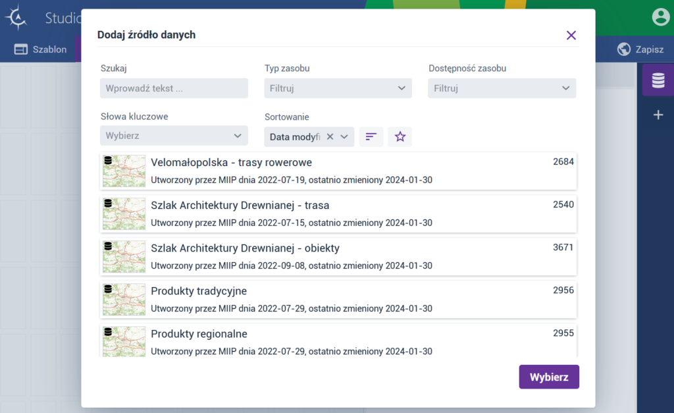Click database icon on Szlak trasa thumbnail

coord(109,203)
